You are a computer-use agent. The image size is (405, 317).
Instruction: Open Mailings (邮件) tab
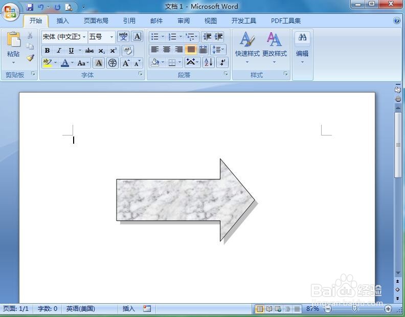[156, 20]
